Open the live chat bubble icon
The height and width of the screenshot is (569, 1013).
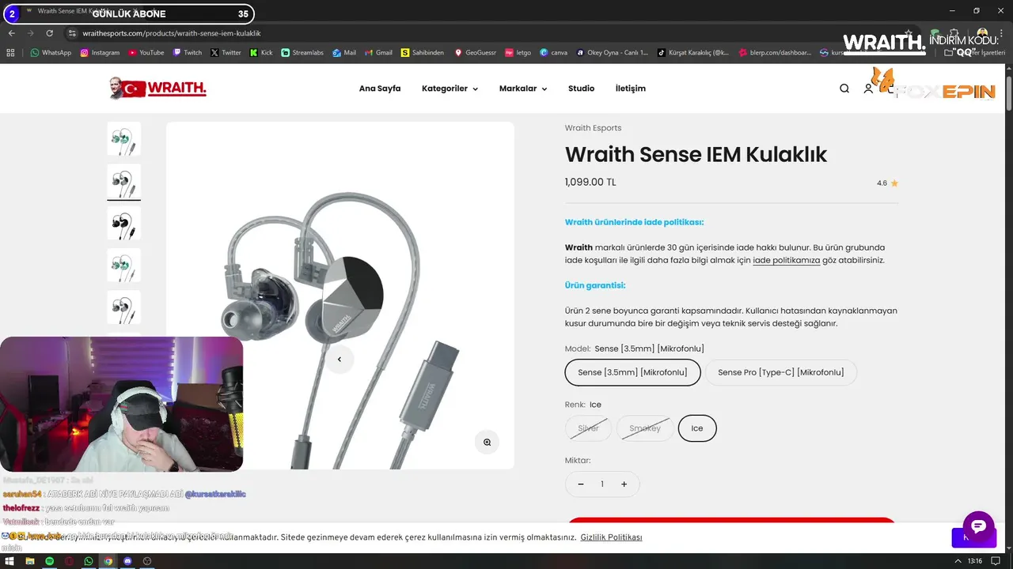click(978, 526)
